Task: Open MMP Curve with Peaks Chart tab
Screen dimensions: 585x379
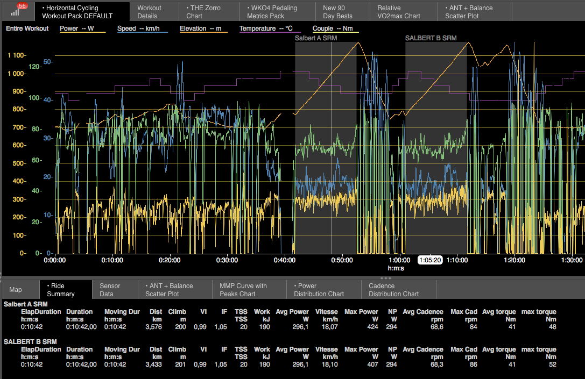Action: click(243, 290)
